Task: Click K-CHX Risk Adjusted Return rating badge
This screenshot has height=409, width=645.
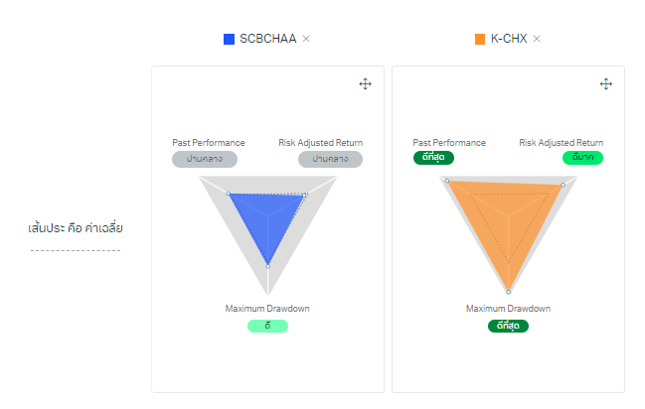Action: tap(582, 158)
